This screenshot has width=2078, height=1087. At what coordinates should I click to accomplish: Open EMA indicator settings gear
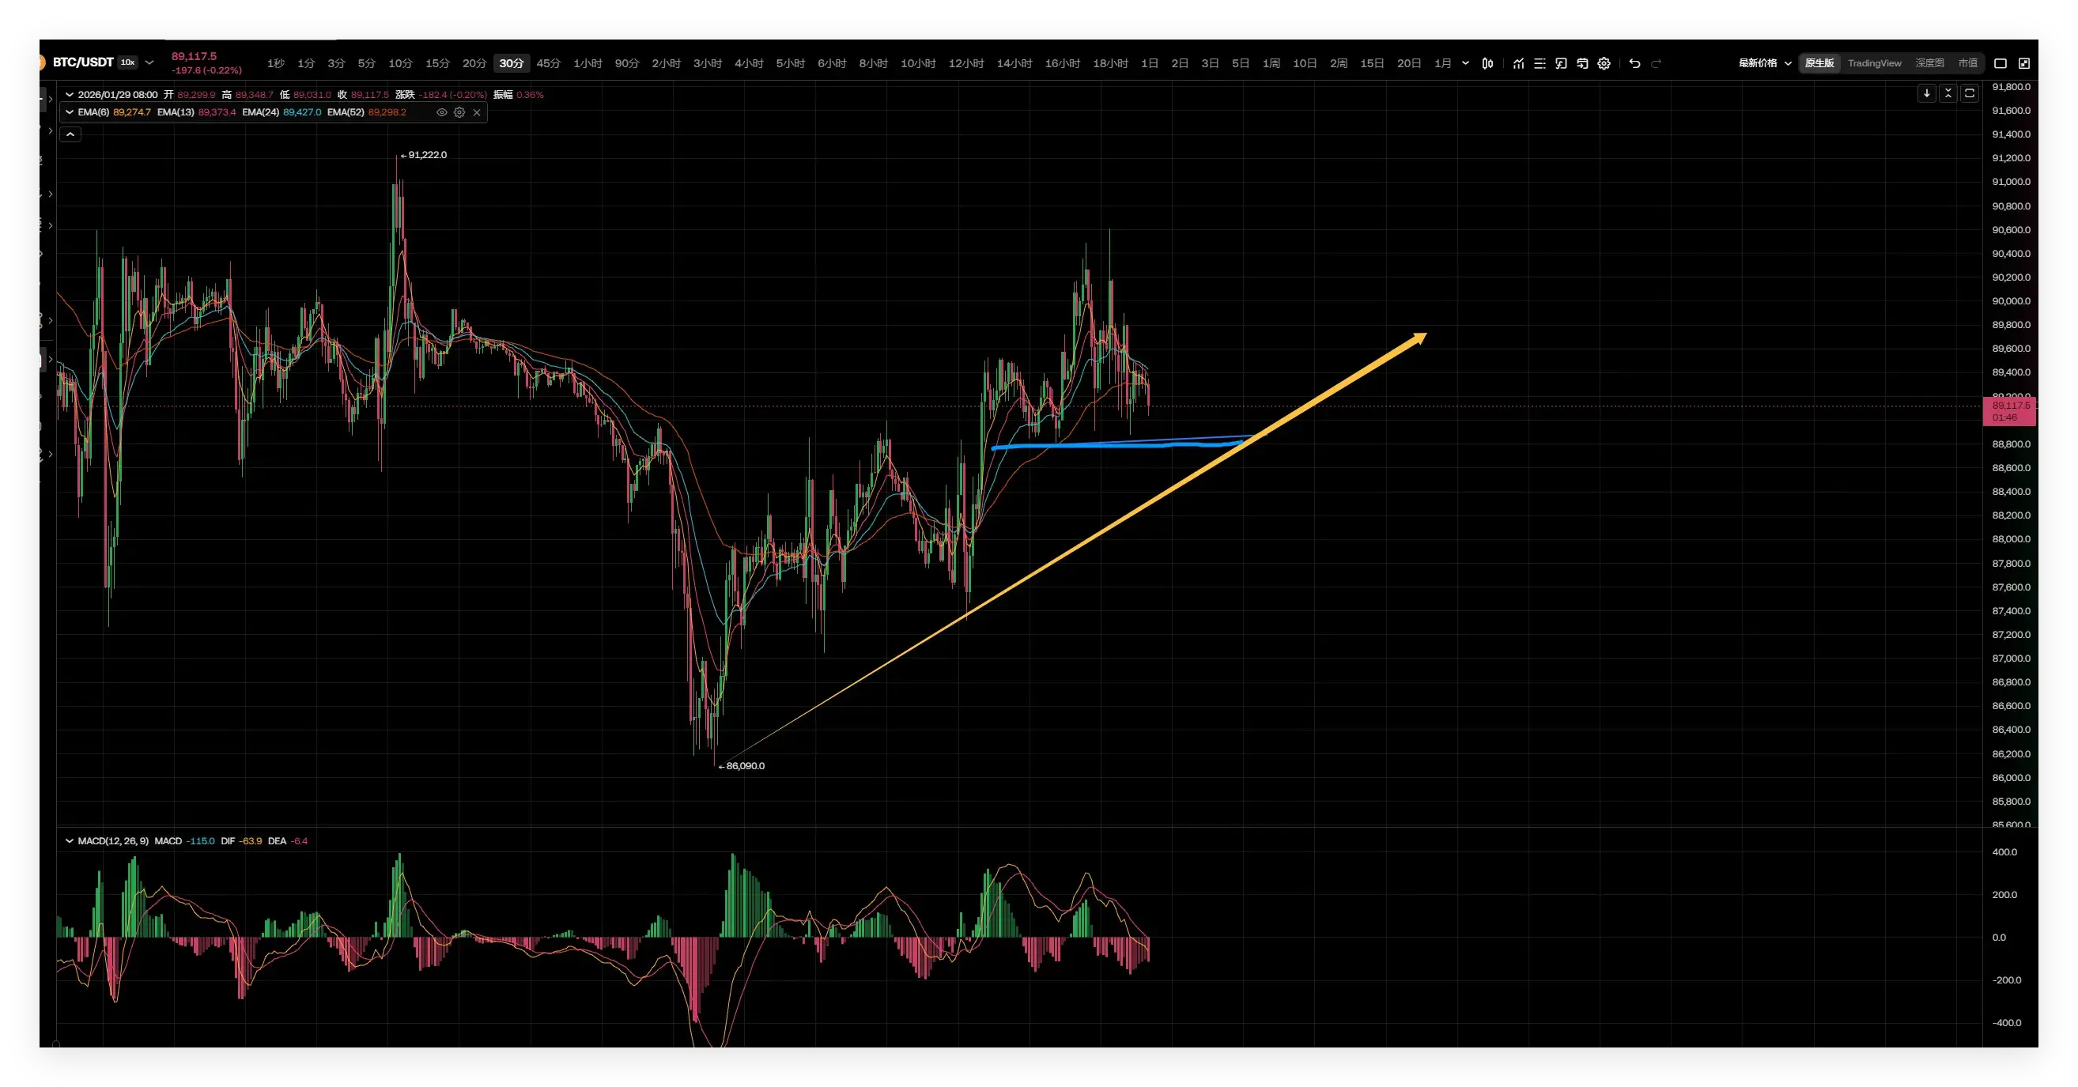(x=459, y=112)
